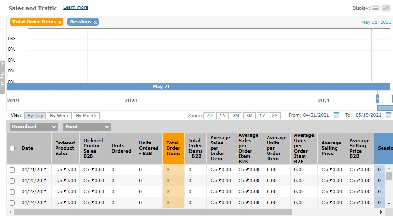This screenshot has height=216, width=393.
Task: Select the 04/23/2021 date cell
Action: [x=34, y=192]
